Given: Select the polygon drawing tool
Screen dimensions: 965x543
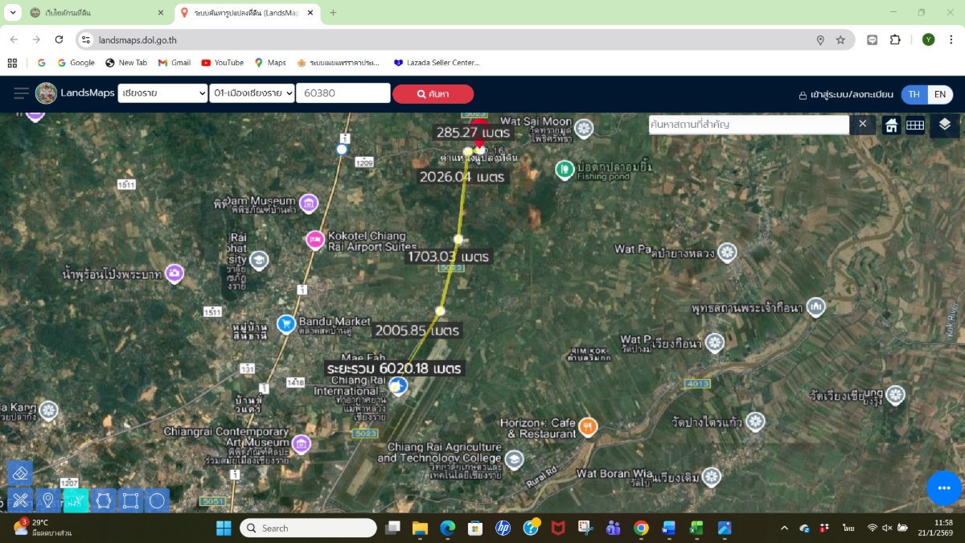Looking at the screenshot, I should click(103, 501).
